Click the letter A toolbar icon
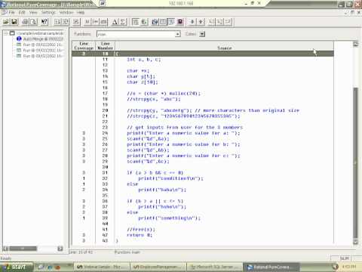 point(115,22)
